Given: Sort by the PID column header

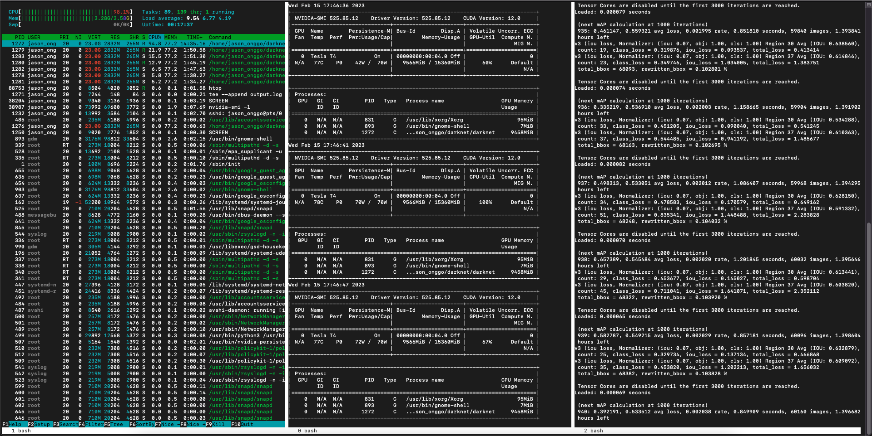Looking at the screenshot, I should 20,37.
